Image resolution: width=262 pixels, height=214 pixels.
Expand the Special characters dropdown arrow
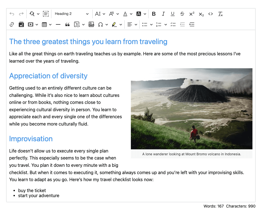(107, 25)
